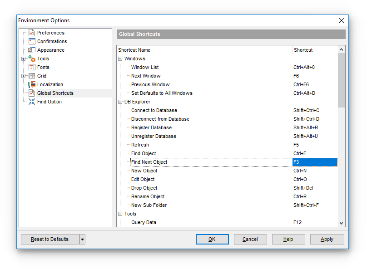The image size is (367, 269).
Task: Click the Apply button
Action: (x=327, y=240)
